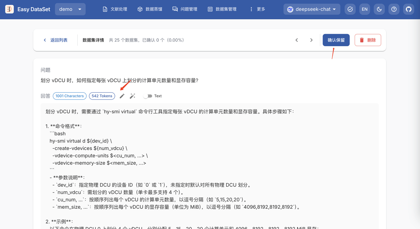Click the 数据集详情 heading text
This screenshot has width=420, height=229.
click(x=93, y=40)
